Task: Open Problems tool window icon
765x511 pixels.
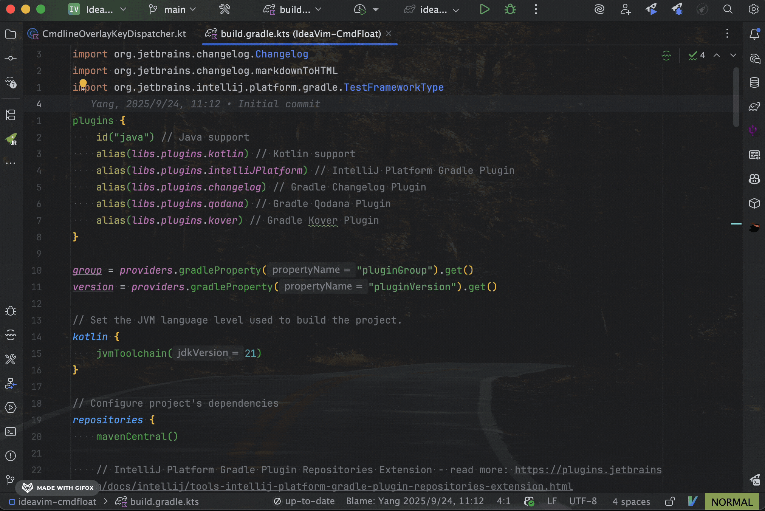Action: point(11,456)
